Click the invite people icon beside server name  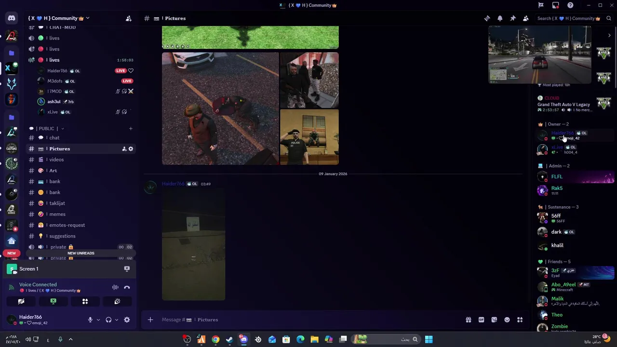pos(129,18)
